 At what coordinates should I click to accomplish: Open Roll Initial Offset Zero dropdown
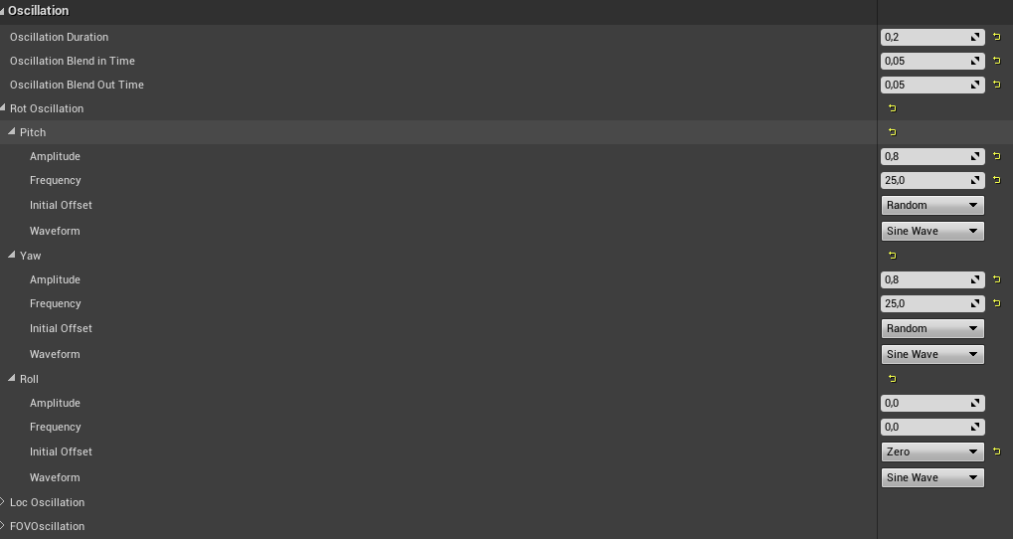coord(932,451)
